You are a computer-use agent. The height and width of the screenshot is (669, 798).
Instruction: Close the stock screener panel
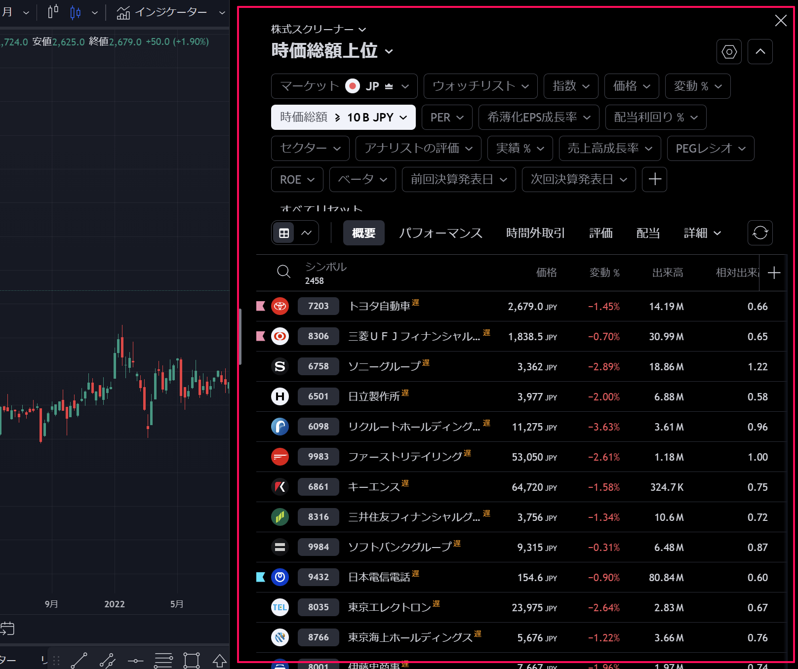click(x=781, y=20)
